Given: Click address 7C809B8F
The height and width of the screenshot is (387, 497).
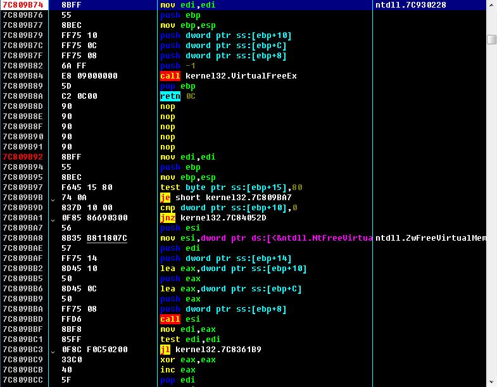Looking at the screenshot, I should [x=23, y=127].
